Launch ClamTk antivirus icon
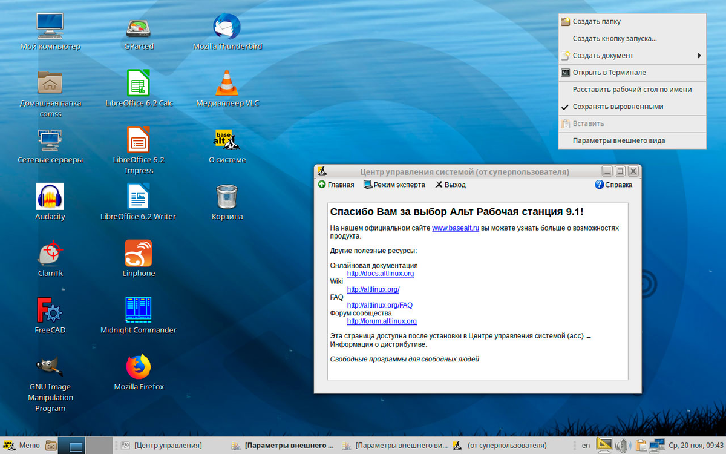726x454 pixels. click(x=50, y=253)
